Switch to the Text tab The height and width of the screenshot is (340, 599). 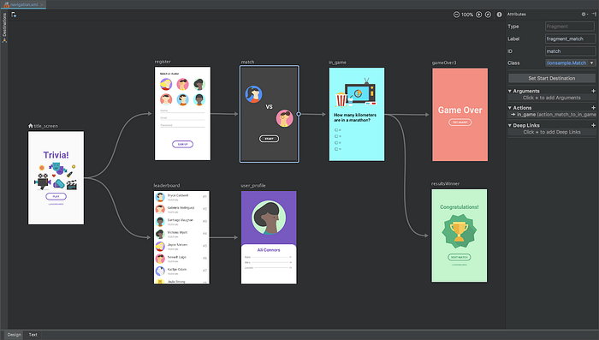tap(33, 335)
